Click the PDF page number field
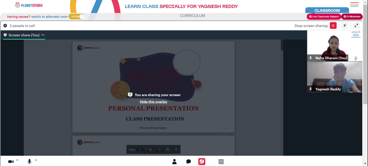 (140, 149)
